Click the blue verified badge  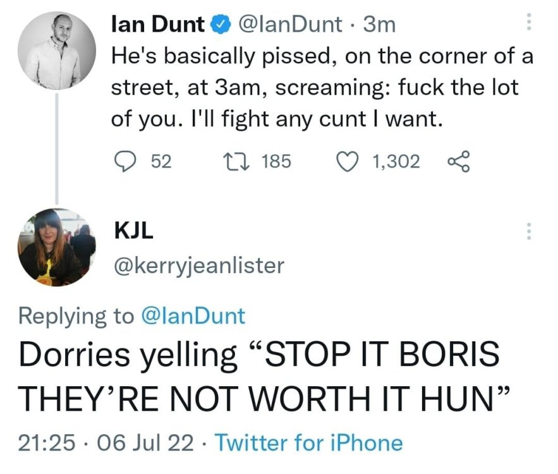[218, 25]
